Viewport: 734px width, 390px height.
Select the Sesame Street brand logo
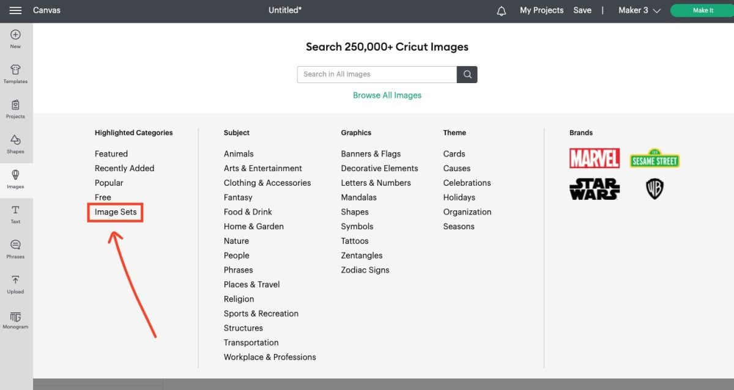click(654, 158)
